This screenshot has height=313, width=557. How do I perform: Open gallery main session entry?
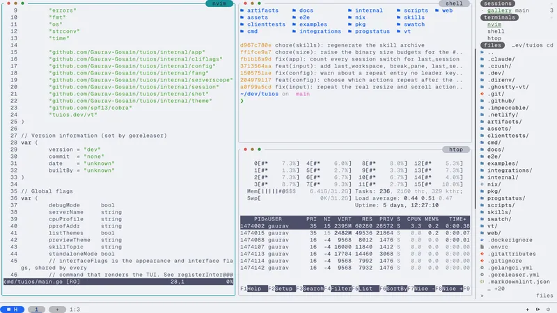click(508, 10)
